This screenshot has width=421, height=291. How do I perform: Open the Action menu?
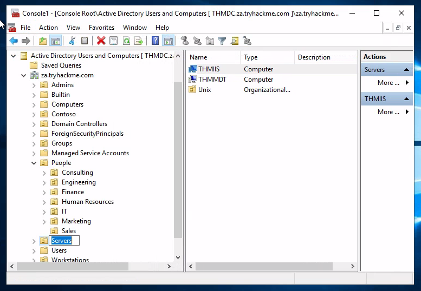[x=48, y=28]
